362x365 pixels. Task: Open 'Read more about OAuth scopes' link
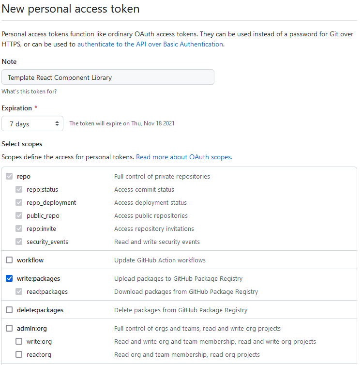183,157
